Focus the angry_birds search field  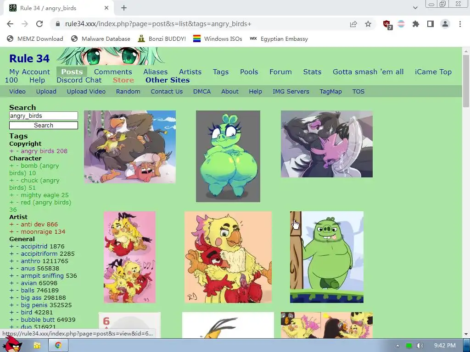point(44,116)
